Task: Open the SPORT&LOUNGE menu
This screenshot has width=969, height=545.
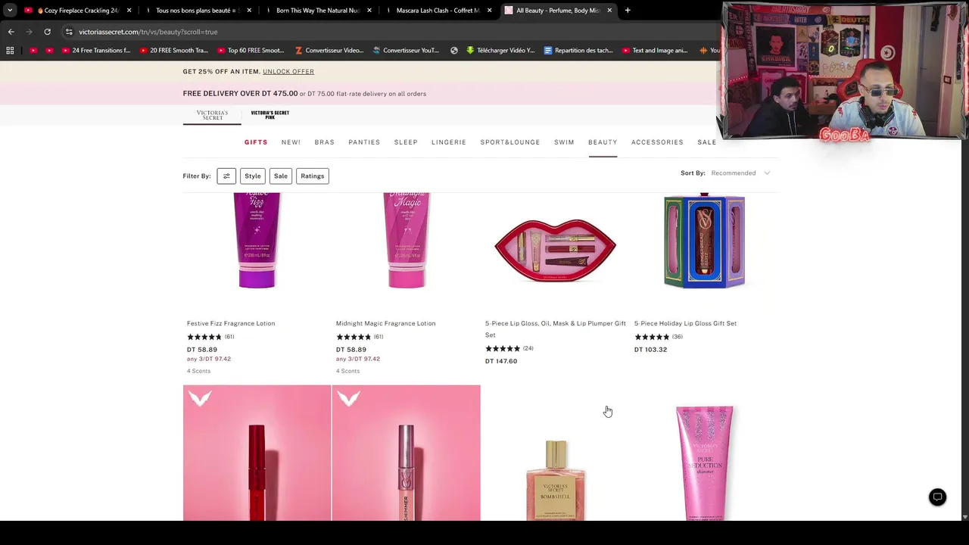Action: (x=510, y=142)
